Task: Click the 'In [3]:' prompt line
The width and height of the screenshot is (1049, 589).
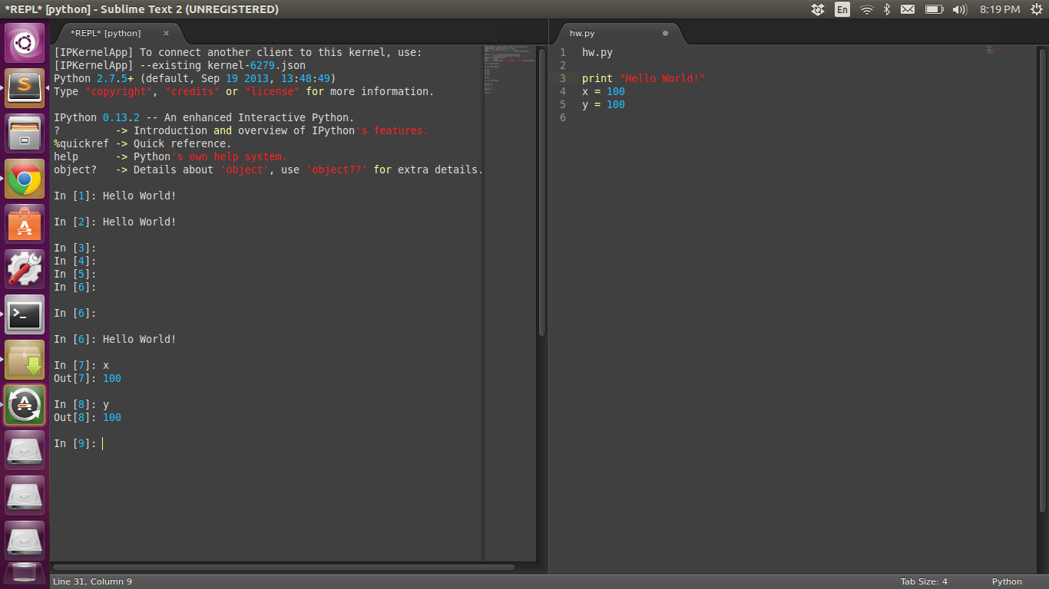Action: 75,248
